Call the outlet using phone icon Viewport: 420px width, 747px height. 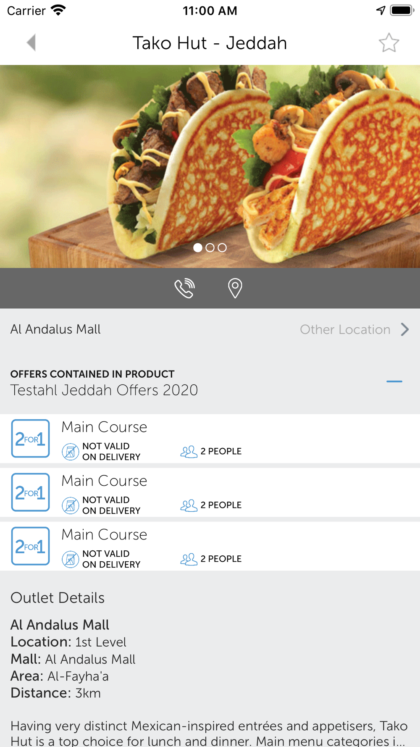(x=185, y=288)
